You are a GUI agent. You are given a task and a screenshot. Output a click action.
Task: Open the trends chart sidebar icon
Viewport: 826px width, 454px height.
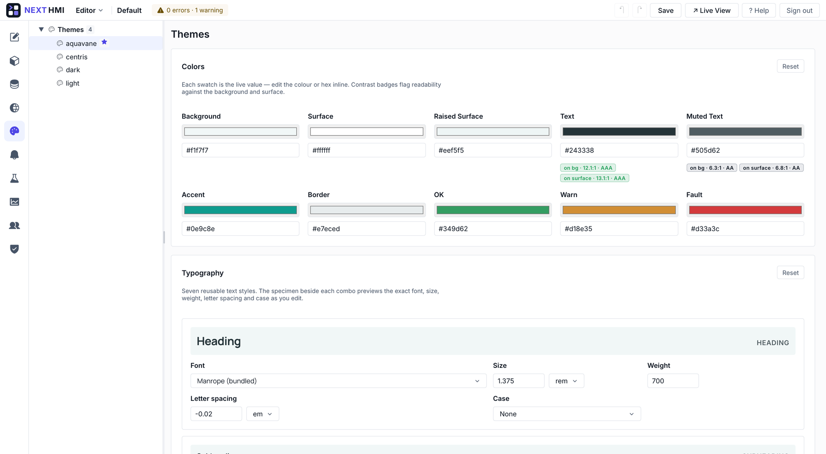14,202
